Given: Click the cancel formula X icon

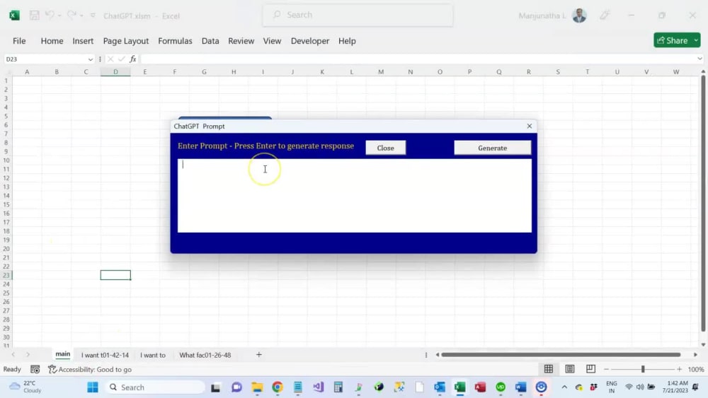Looking at the screenshot, I should [110, 59].
